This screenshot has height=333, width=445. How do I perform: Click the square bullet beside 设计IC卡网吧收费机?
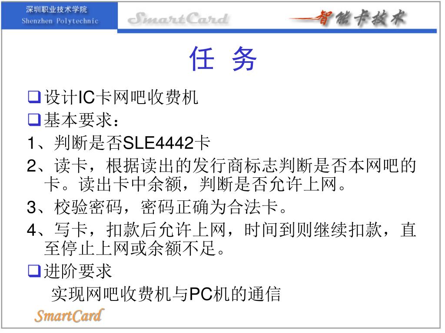click(34, 97)
